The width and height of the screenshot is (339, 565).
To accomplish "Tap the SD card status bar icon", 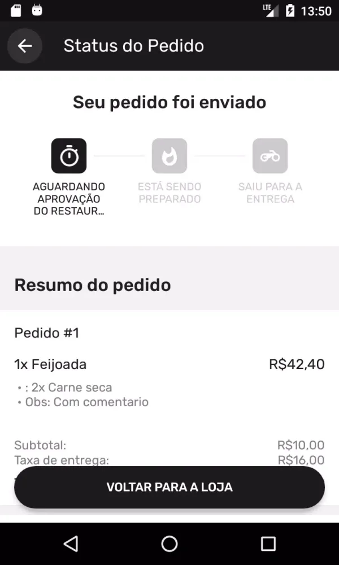I will 16,10.
